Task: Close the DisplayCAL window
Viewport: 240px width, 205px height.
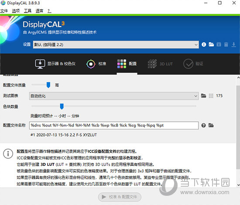Action: point(234,3)
